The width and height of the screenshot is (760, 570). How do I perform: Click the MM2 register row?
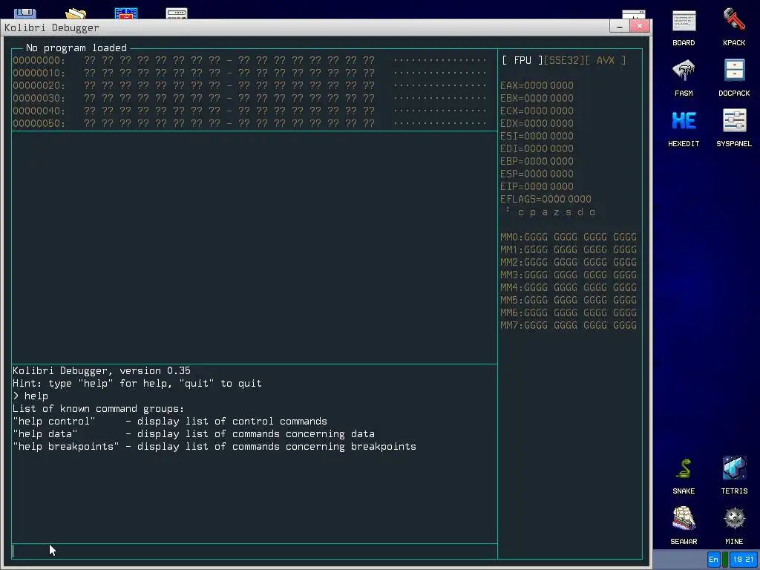click(569, 262)
